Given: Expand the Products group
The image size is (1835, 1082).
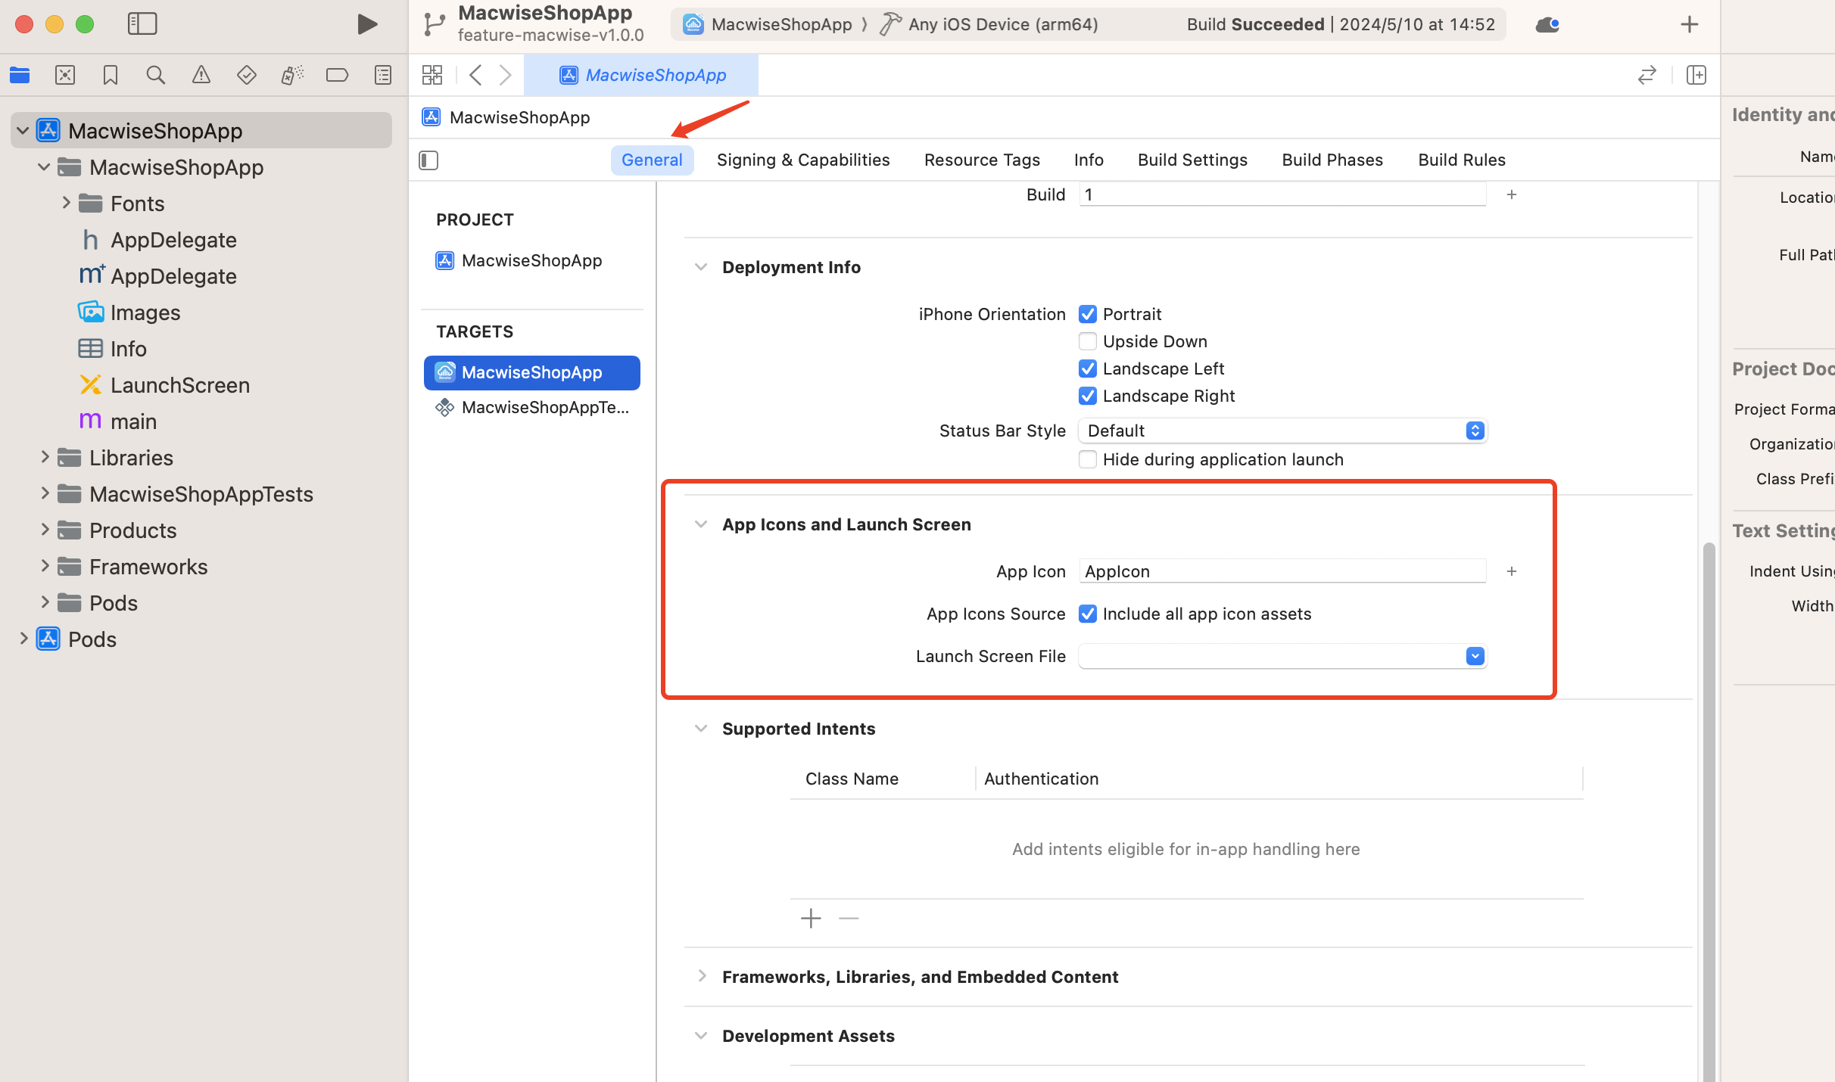Looking at the screenshot, I should [x=45, y=530].
